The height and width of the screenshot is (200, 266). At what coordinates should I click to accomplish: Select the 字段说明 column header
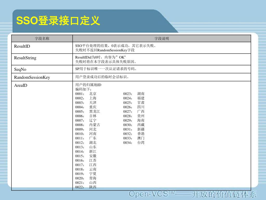pos(162,39)
